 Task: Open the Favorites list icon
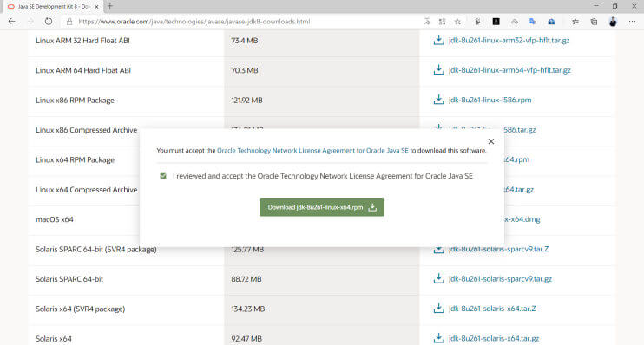(575, 22)
